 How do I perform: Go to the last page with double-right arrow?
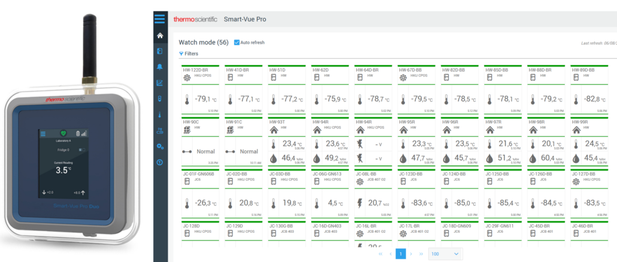pyautogui.click(x=421, y=254)
